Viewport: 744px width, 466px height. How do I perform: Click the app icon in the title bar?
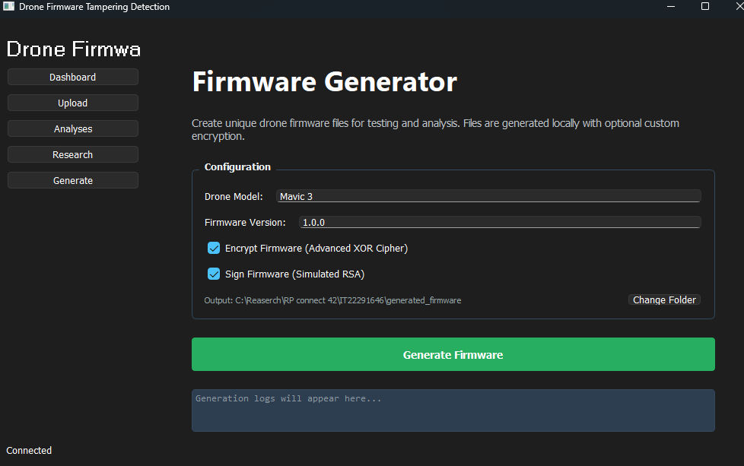(x=8, y=8)
